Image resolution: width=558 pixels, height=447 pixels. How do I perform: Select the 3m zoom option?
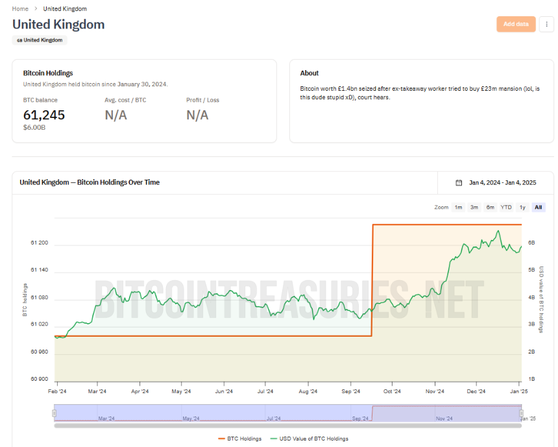click(474, 207)
